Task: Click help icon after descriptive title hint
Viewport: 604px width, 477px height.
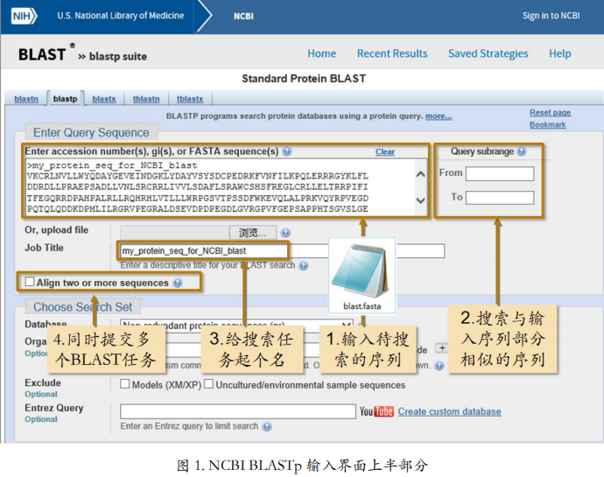Action: point(304,265)
